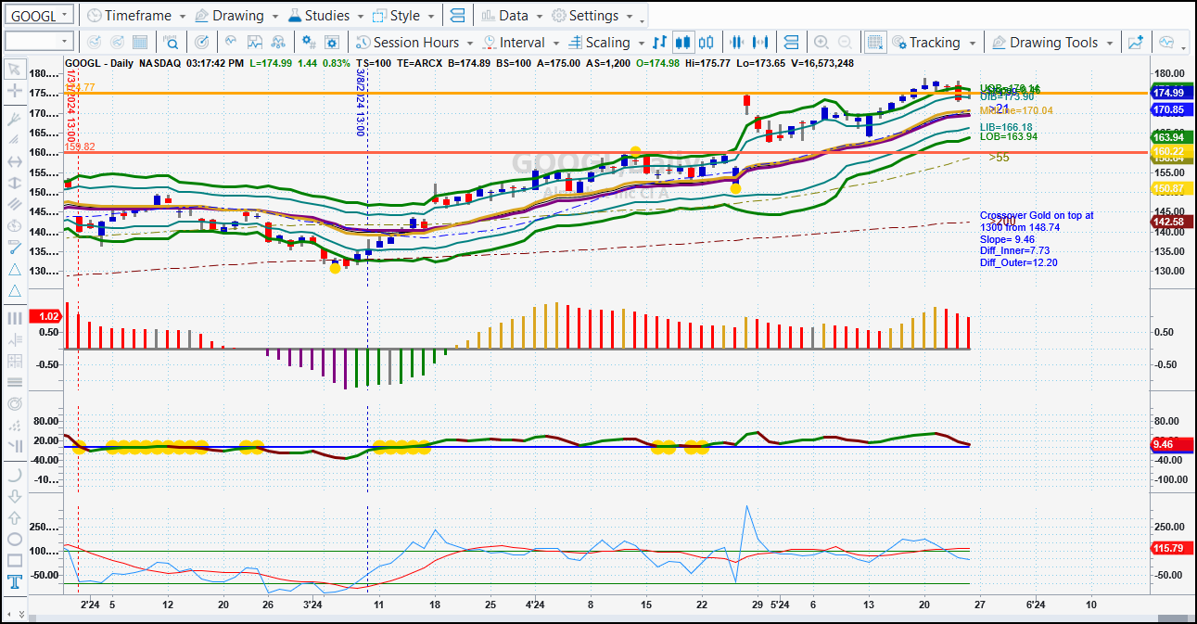Click the second-row stacked panels icon

791,42
